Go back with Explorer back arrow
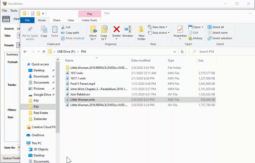This screenshot has height=163, width=255. 25,52
